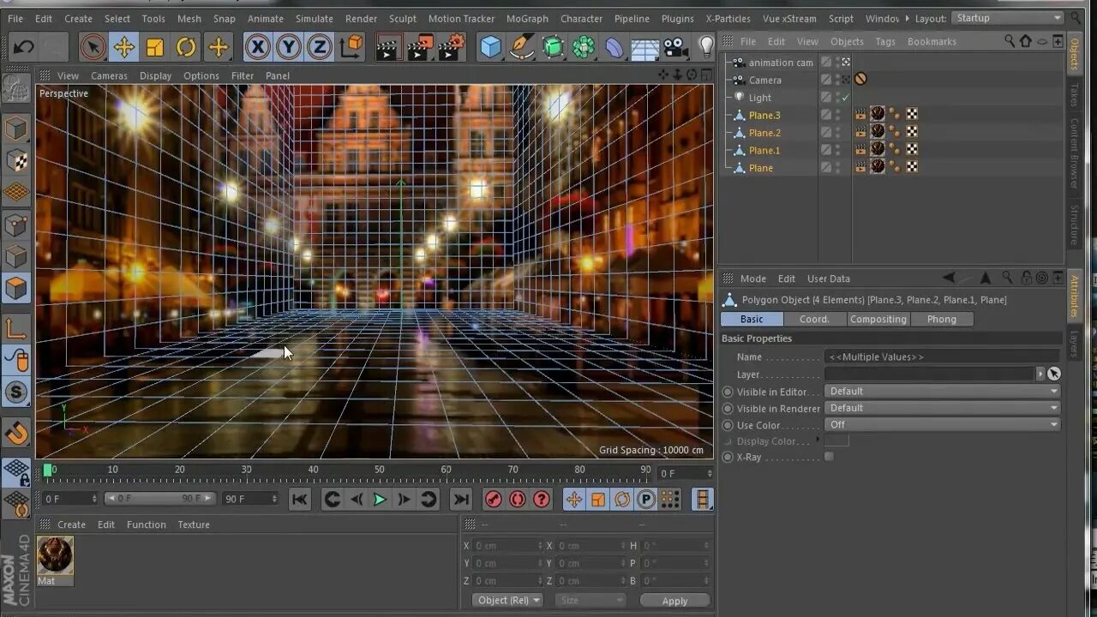Click the Display Color swatch

click(836, 440)
